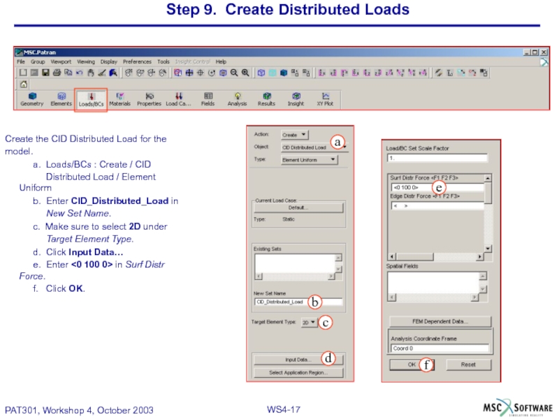This screenshot has height=419, width=559.
Task: Click force list horizontal scroll right arrow
Action: [x=480, y=256]
